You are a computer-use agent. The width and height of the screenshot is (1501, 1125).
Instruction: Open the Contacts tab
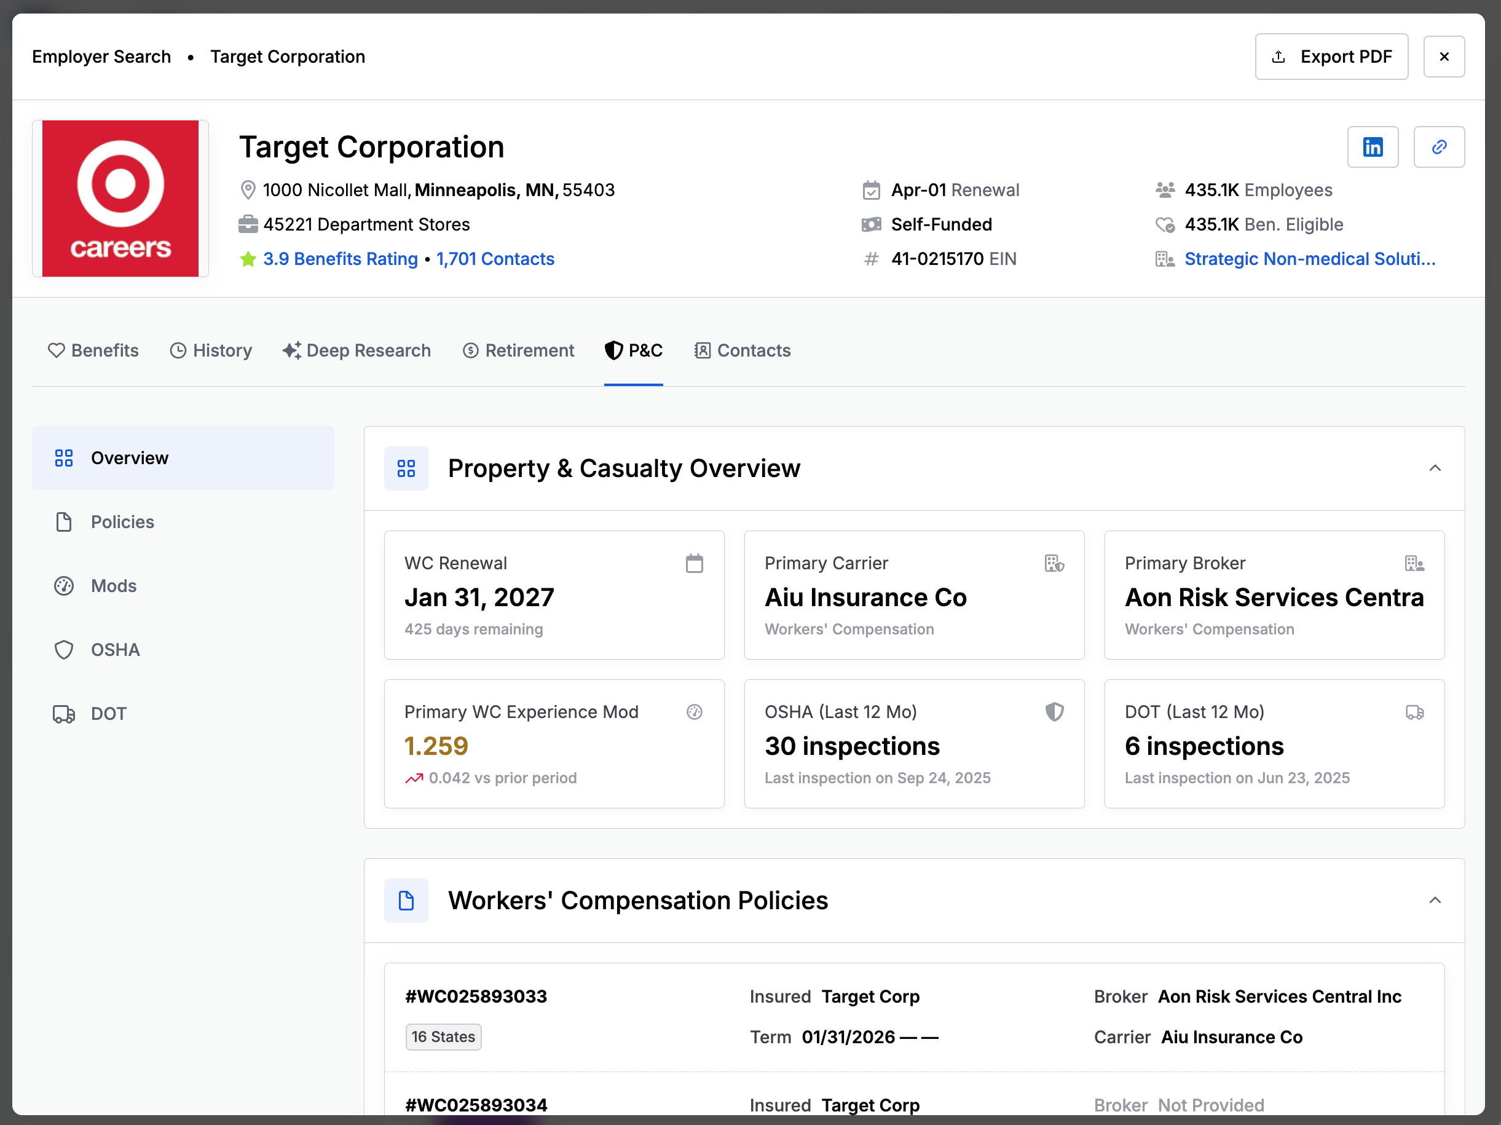coord(743,350)
